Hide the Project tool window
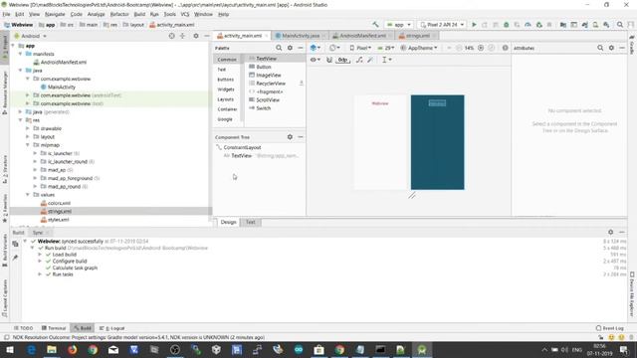 [x=207, y=36]
